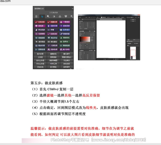
Task: Select the blue 加深减淡 button
Action: (x=65, y=30)
